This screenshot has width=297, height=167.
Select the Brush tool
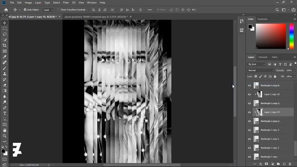5,68
